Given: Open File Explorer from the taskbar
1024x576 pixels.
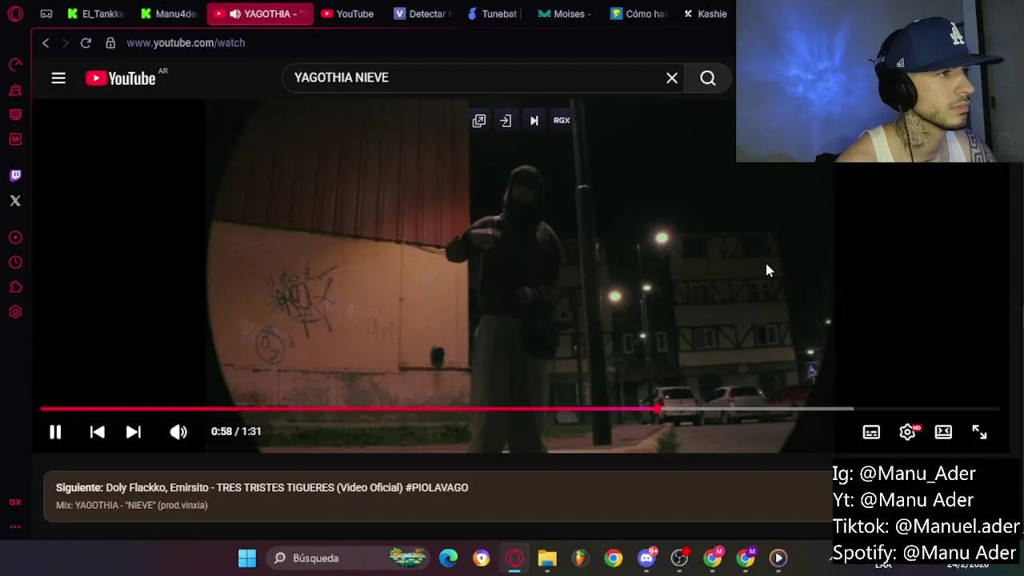Looking at the screenshot, I should tap(547, 558).
